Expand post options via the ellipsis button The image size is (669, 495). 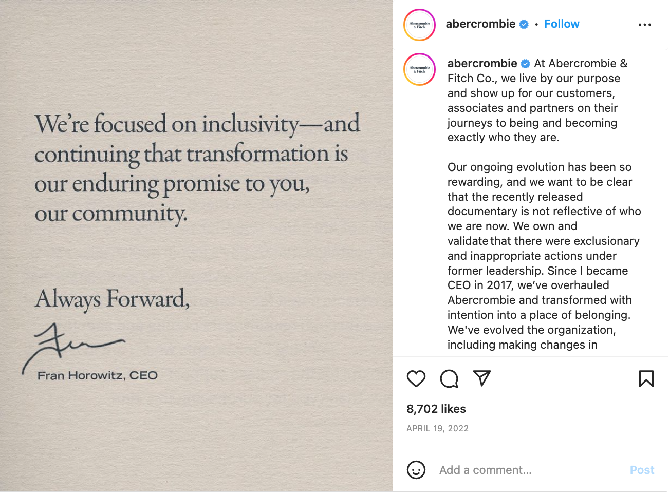[x=645, y=24]
